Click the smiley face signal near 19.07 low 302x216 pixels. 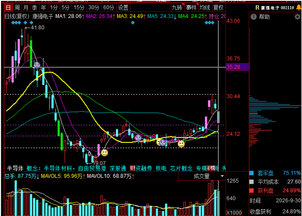pyautogui.click(x=104, y=153)
